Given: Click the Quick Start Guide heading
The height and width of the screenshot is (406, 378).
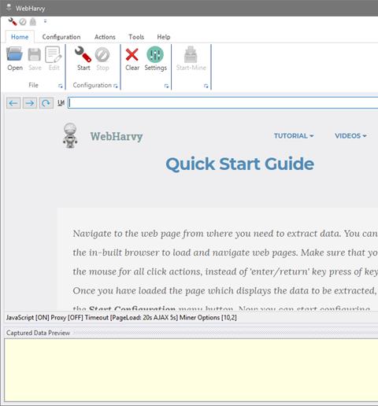Looking at the screenshot, I should [240, 164].
